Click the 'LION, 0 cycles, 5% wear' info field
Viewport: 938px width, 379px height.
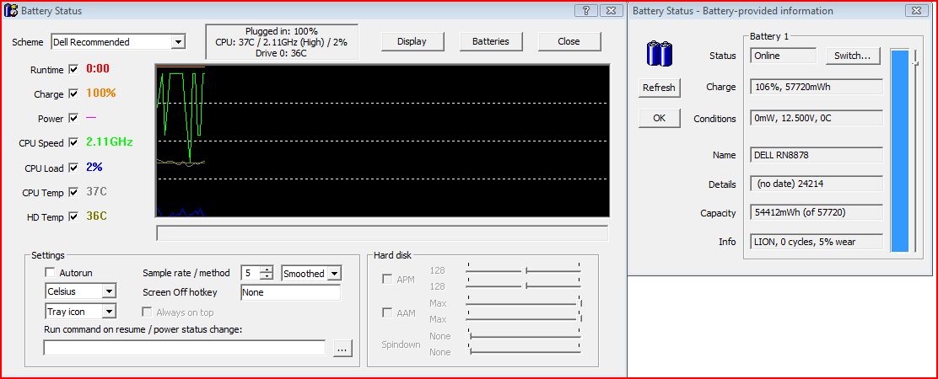pos(817,242)
